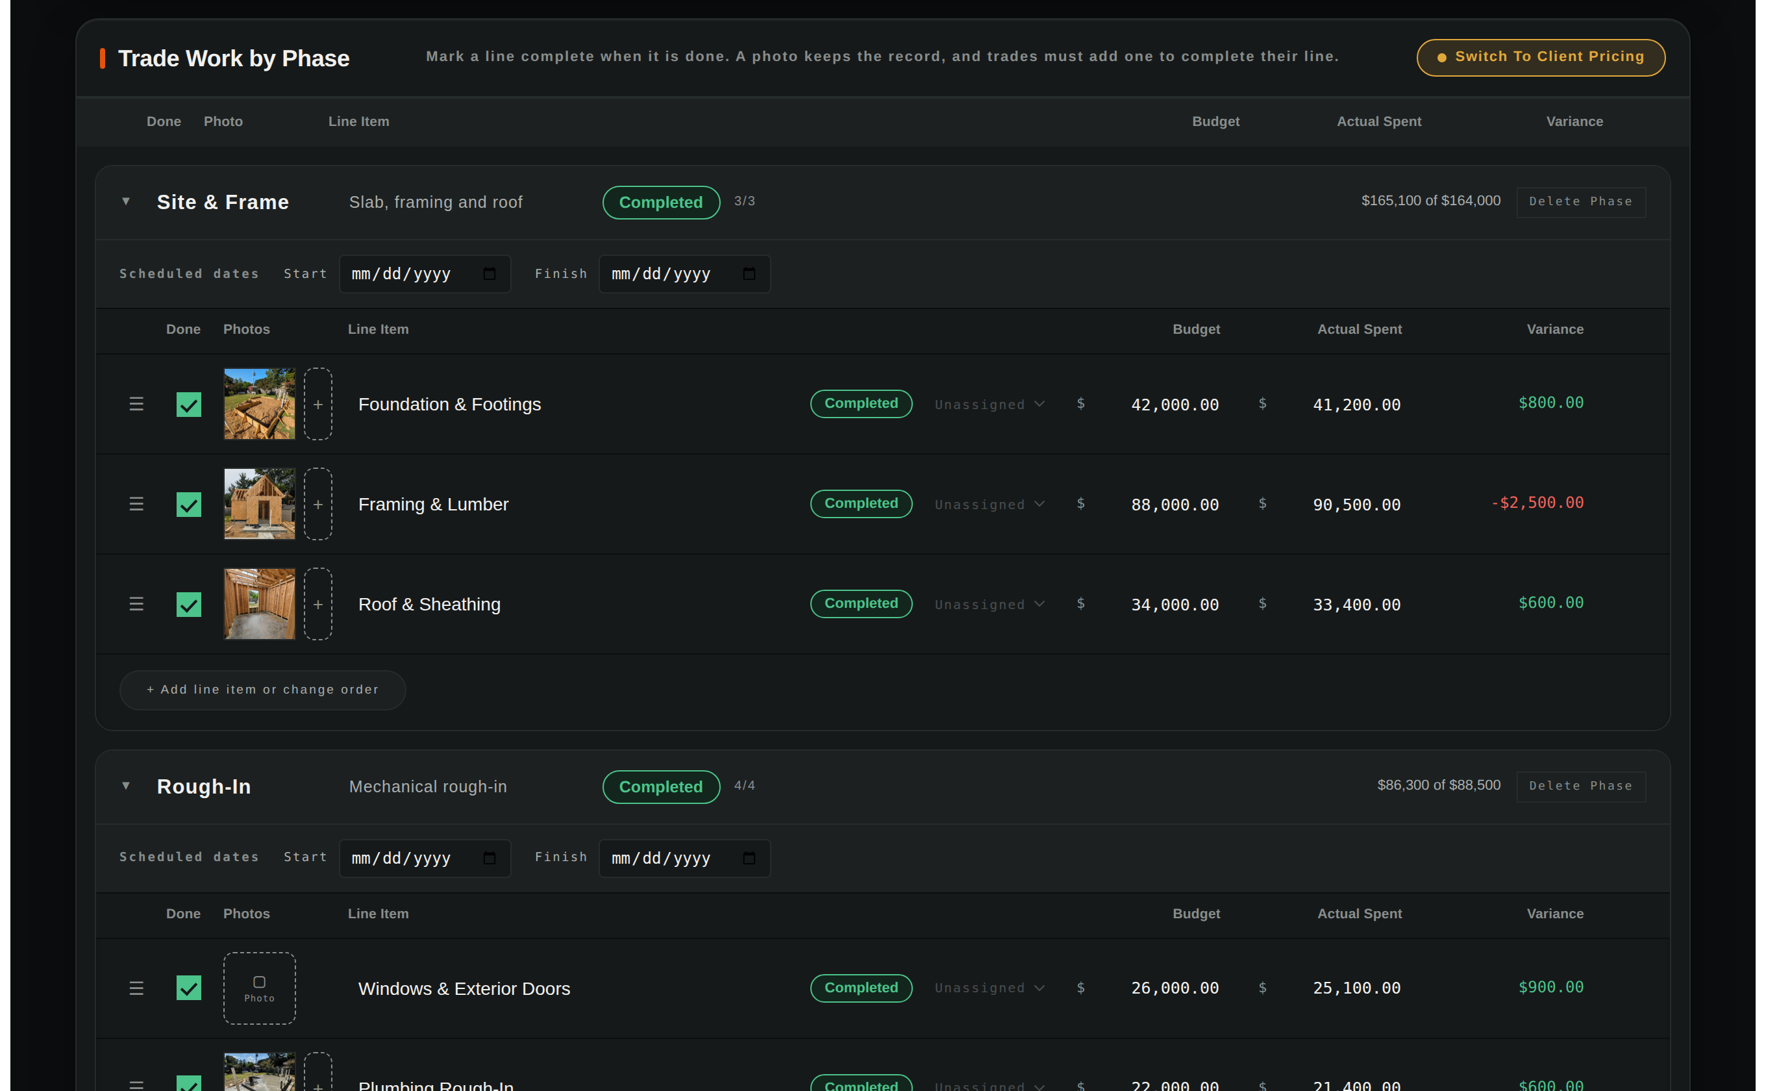The width and height of the screenshot is (1766, 1091).
Task: Click Completed status pill for Roof & Sheathing
Action: [862, 603]
